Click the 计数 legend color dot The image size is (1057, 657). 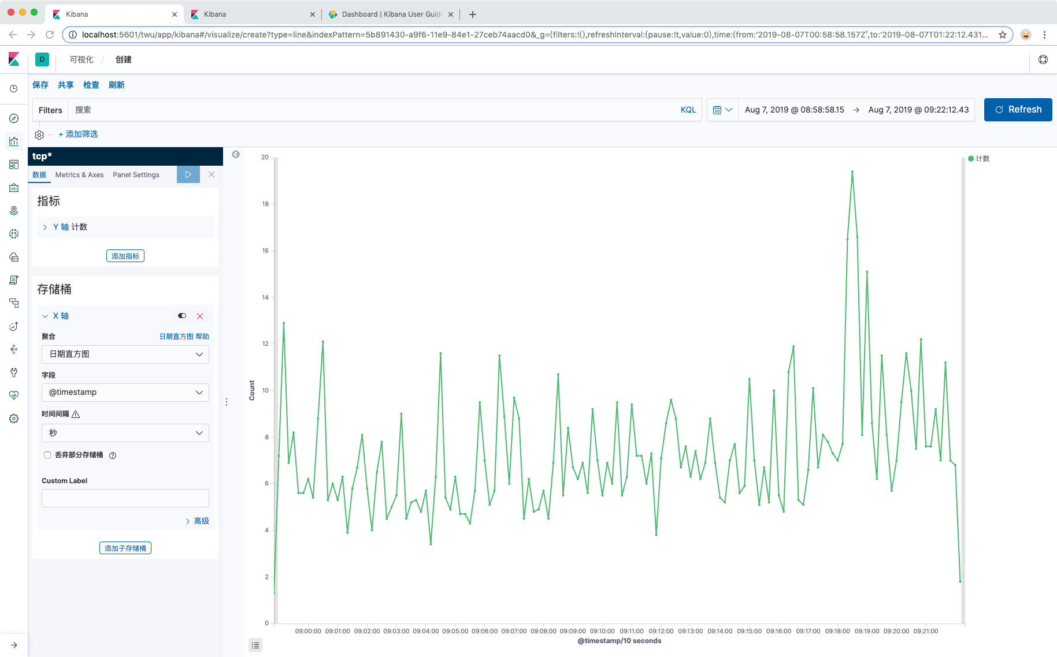click(x=971, y=159)
